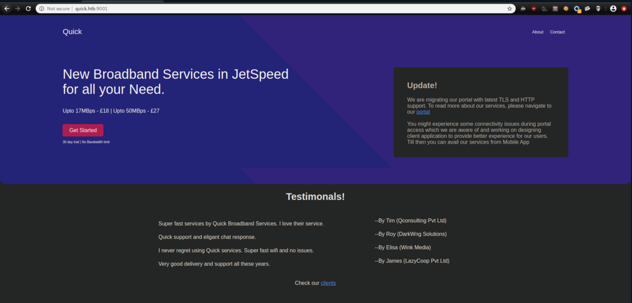Image resolution: width=632 pixels, height=303 pixels.
Task: Bookmark this page with the star icon
Action: tap(509, 8)
